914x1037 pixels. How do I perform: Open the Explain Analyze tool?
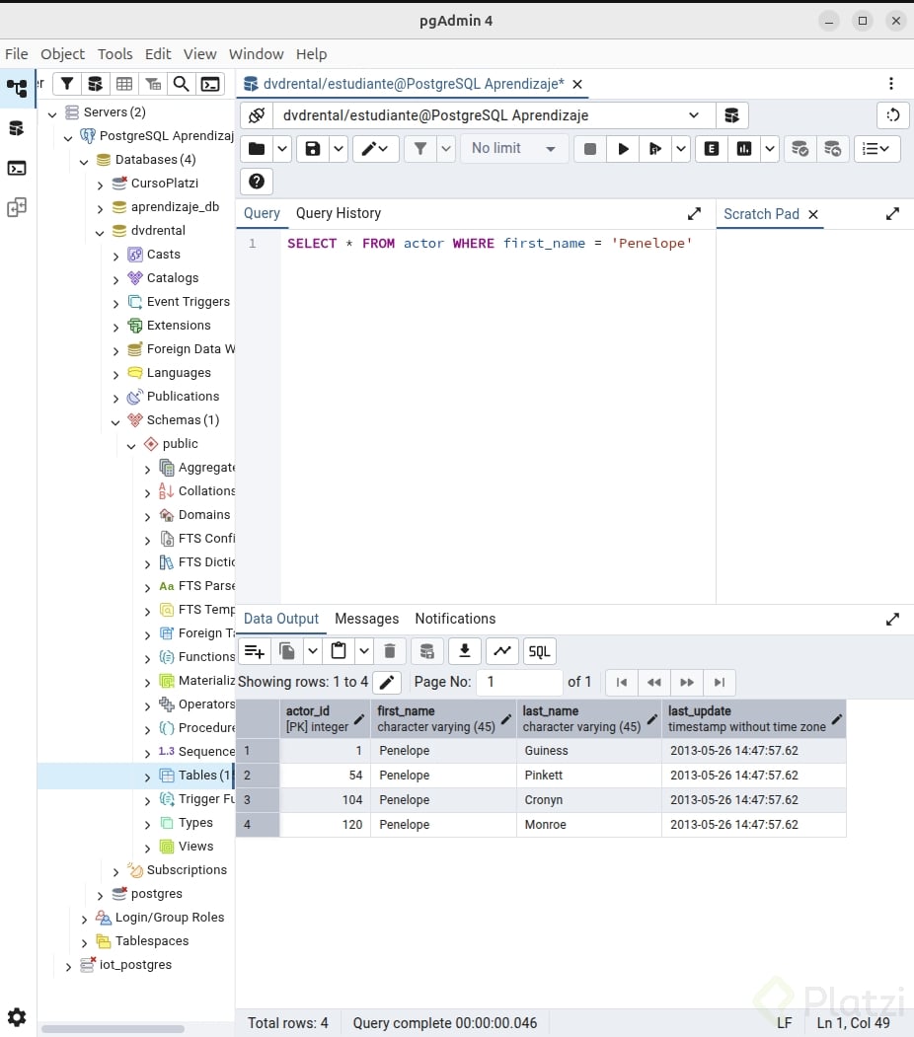coord(744,149)
